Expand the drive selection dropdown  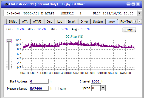coord(140,13)
